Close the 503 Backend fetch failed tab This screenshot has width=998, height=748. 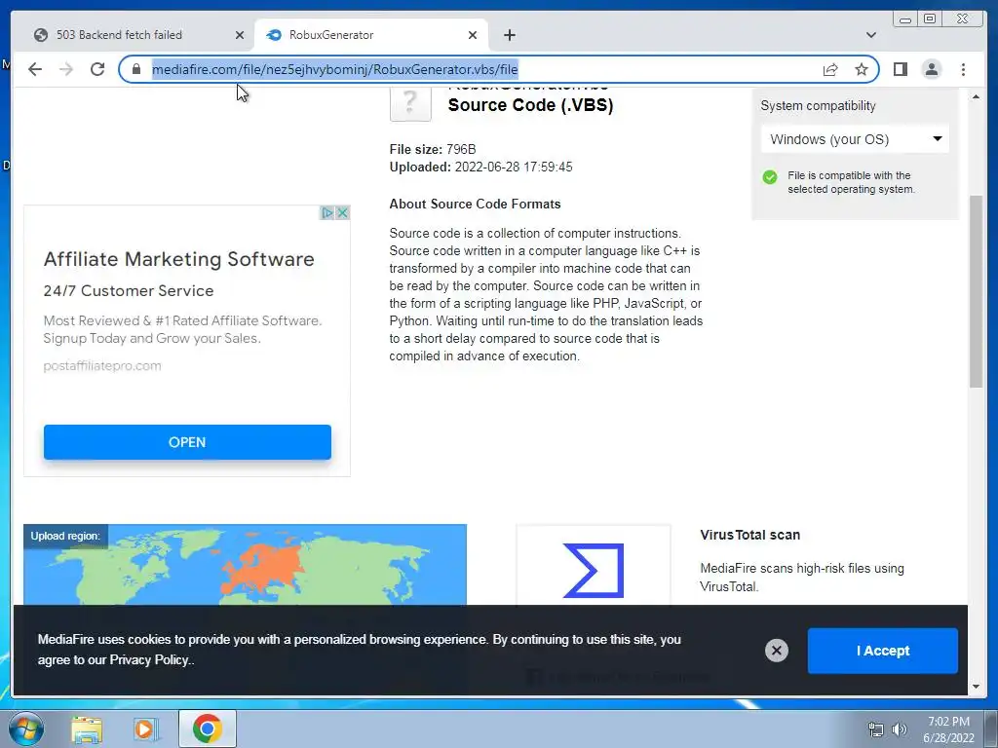(240, 35)
